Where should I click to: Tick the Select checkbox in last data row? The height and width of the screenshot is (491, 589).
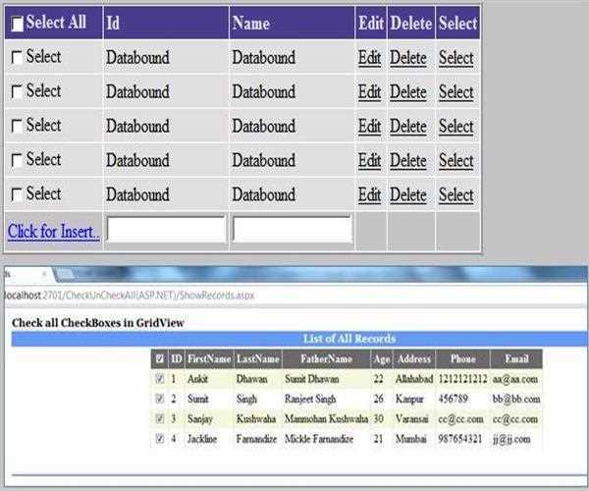pos(17,194)
